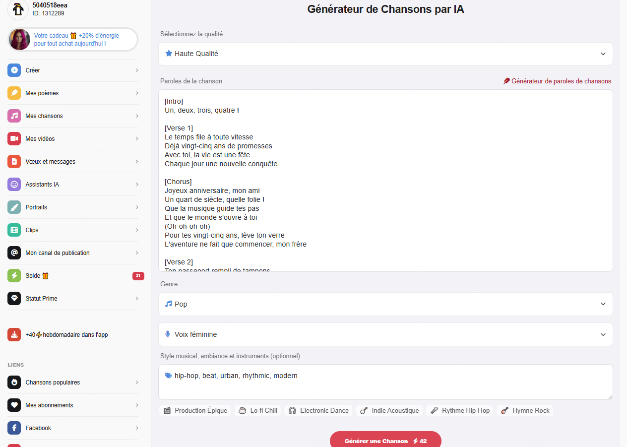This screenshot has width=627, height=447.
Task: Expand the Voix féminine voice selector
Action: click(x=385, y=334)
